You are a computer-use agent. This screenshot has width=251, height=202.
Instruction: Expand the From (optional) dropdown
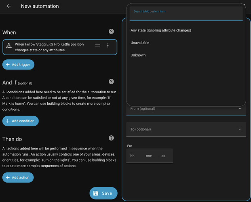coord(186,109)
